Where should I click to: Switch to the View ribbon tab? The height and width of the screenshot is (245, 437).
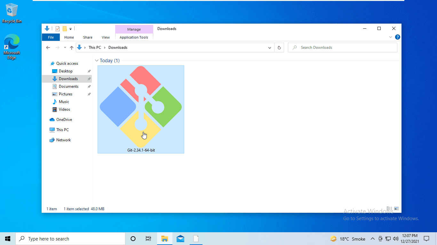click(x=106, y=37)
